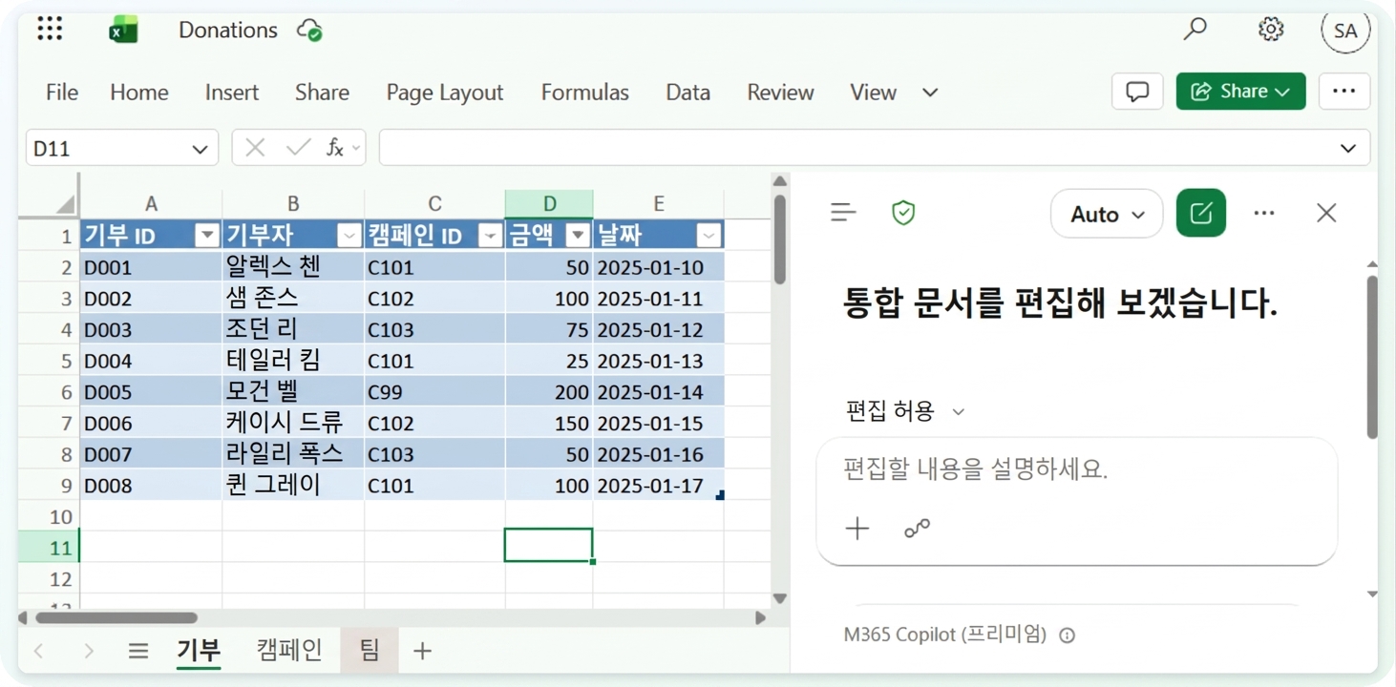1396x687 pixels.
Task: Open the settings gear
Action: click(x=1271, y=30)
